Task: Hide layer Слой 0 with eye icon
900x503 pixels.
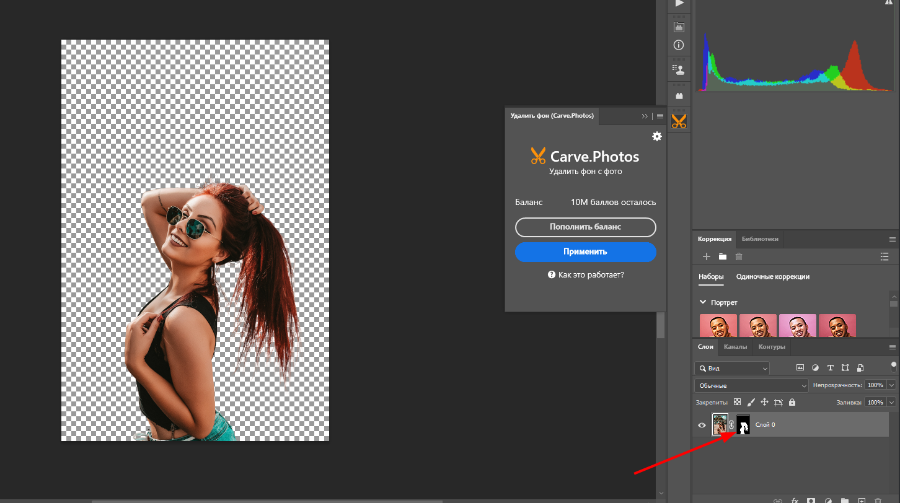Action: 702,425
